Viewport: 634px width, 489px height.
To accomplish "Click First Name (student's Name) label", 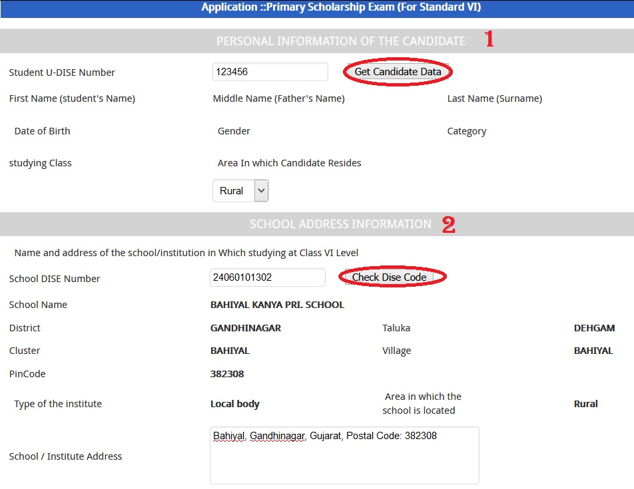I will [x=72, y=98].
